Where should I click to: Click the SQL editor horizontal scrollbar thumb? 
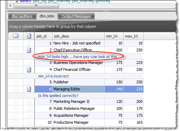(x=36, y=6)
